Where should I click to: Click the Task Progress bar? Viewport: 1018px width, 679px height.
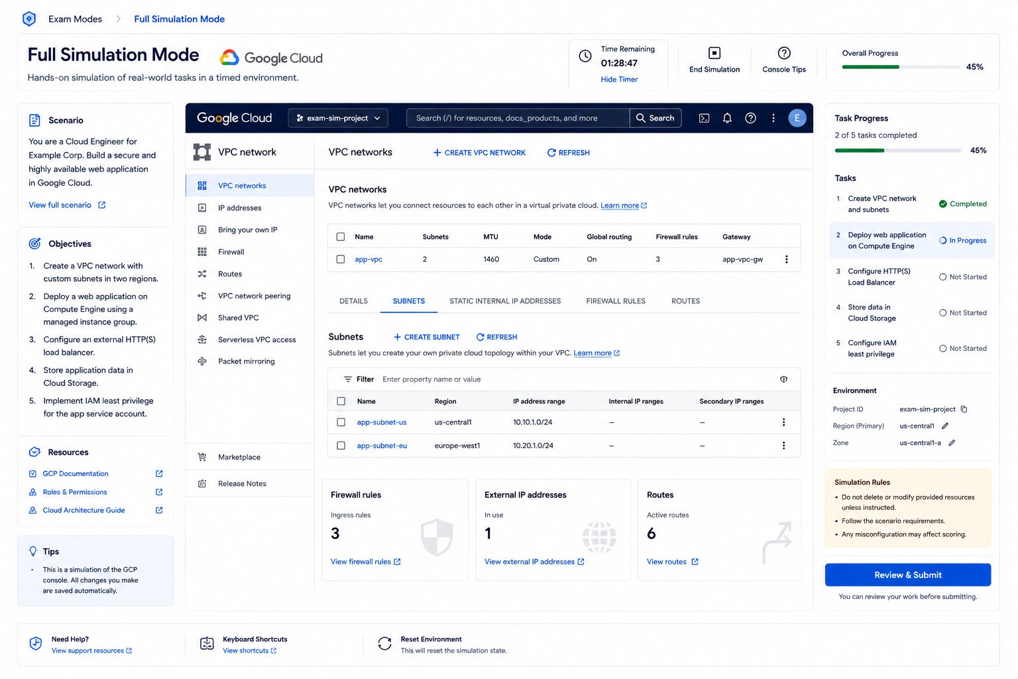[x=898, y=151]
